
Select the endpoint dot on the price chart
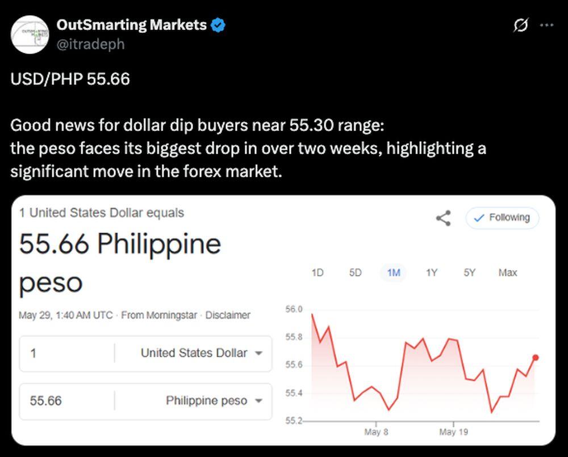tap(536, 358)
